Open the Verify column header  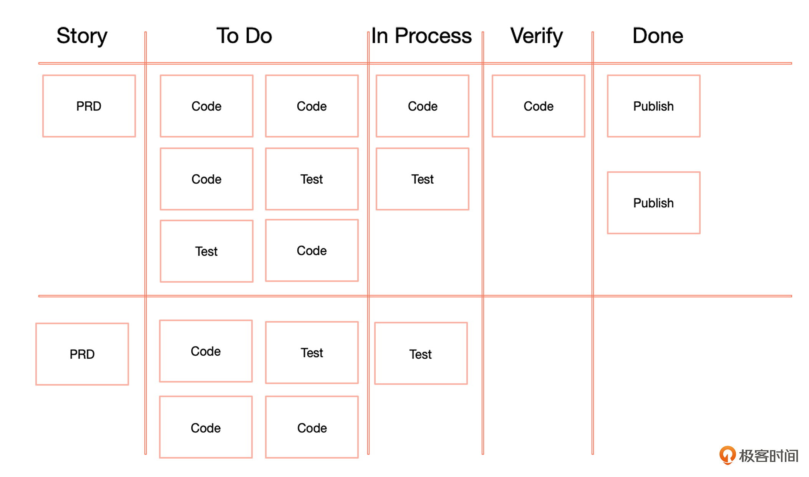537,36
